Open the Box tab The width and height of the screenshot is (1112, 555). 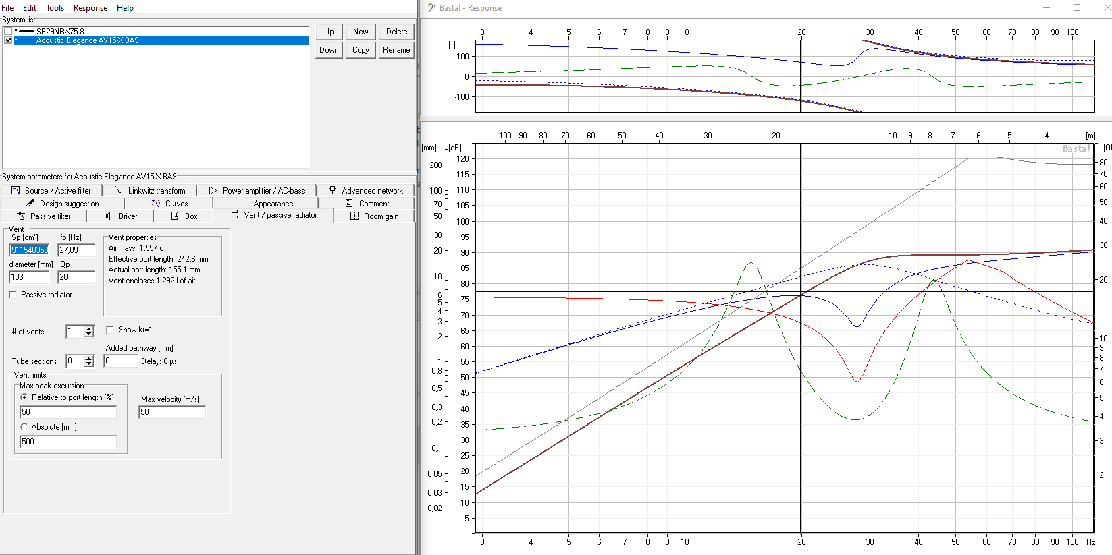coord(184,216)
